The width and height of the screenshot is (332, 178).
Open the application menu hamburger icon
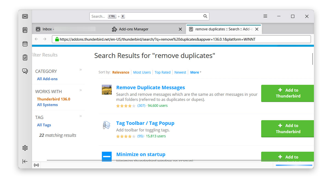(x=265, y=16)
